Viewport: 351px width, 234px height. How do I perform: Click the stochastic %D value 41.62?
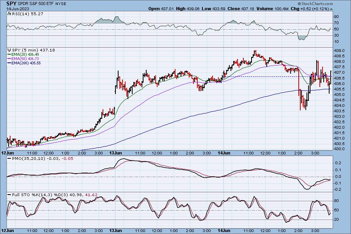(91, 195)
